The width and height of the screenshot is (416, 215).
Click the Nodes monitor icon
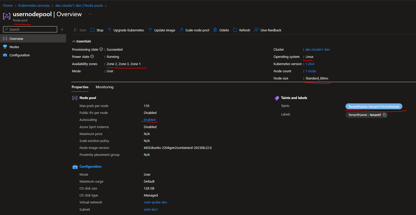pyautogui.click(x=5, y=47)
